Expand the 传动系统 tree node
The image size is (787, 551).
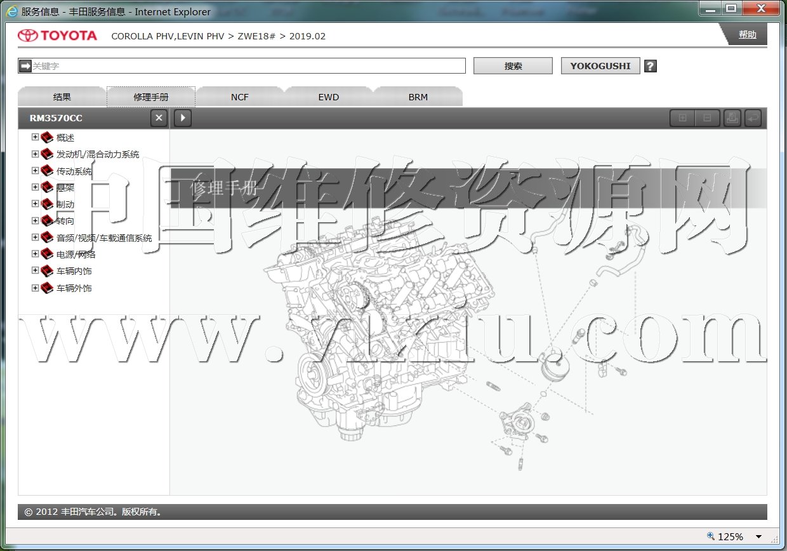point(36,171)
